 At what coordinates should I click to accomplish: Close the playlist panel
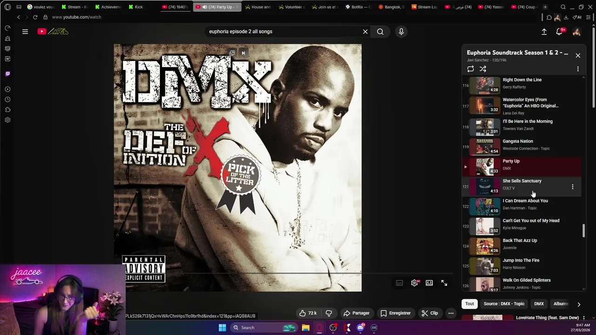click(578, 55)
